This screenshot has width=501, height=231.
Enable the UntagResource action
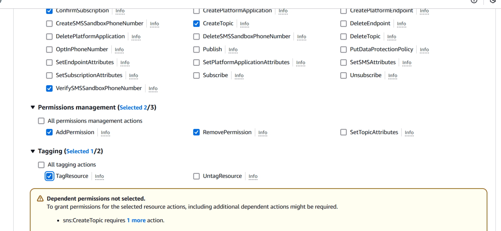pyautogui.click(x=196, y=176)
